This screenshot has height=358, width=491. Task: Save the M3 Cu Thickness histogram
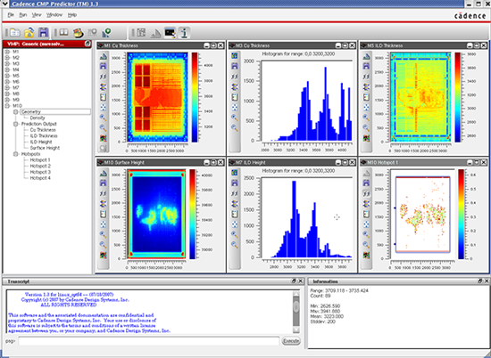(235, 66)
